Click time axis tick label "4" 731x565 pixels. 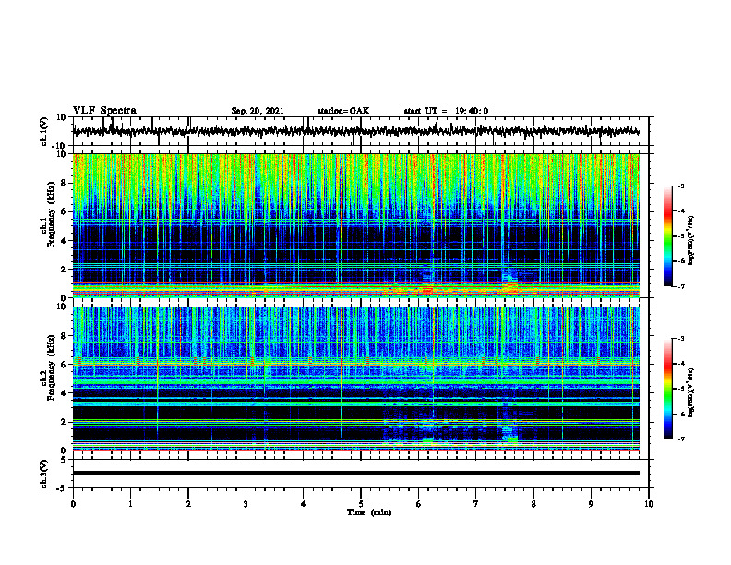pos(304,504)
